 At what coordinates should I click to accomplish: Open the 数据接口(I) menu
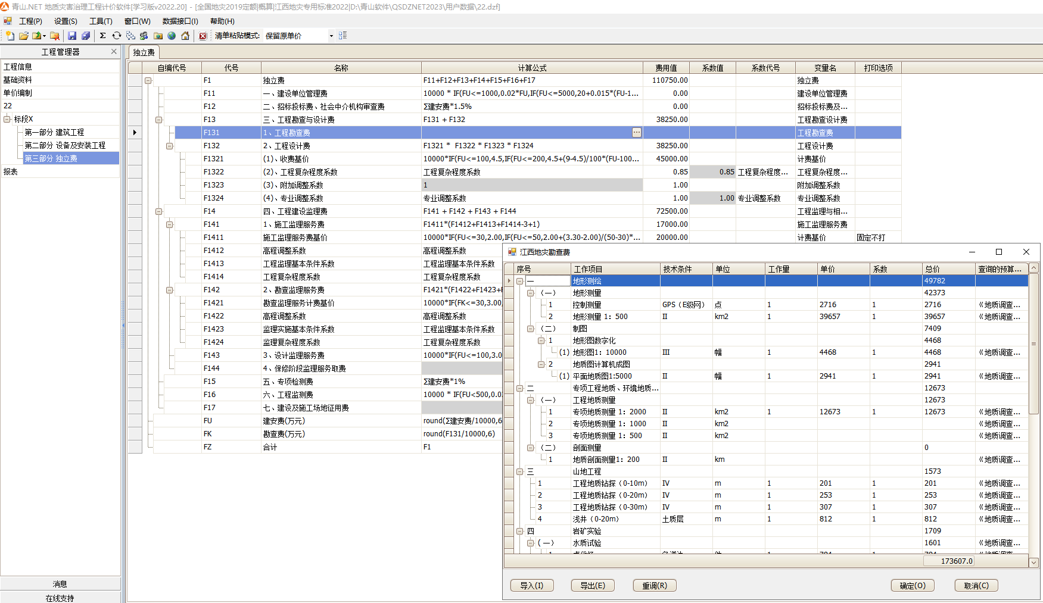(x=180, y=21)
